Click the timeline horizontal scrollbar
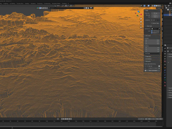 point(81,126)
